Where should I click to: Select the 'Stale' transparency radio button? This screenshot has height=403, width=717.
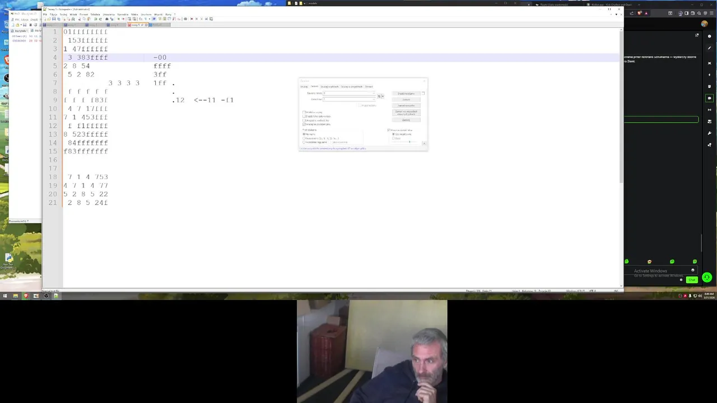click(393, 138)
